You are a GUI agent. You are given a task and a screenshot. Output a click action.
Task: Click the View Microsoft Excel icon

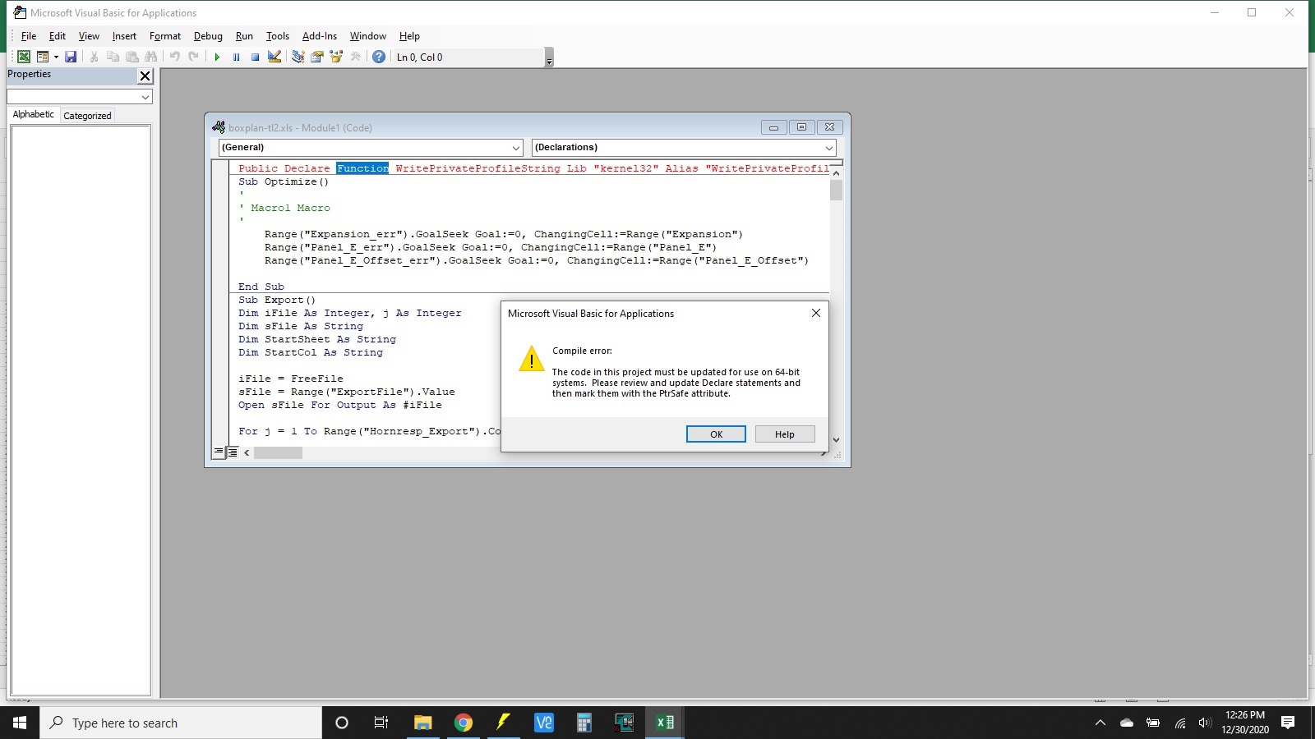pyautogui.click(x=24, y=57)
